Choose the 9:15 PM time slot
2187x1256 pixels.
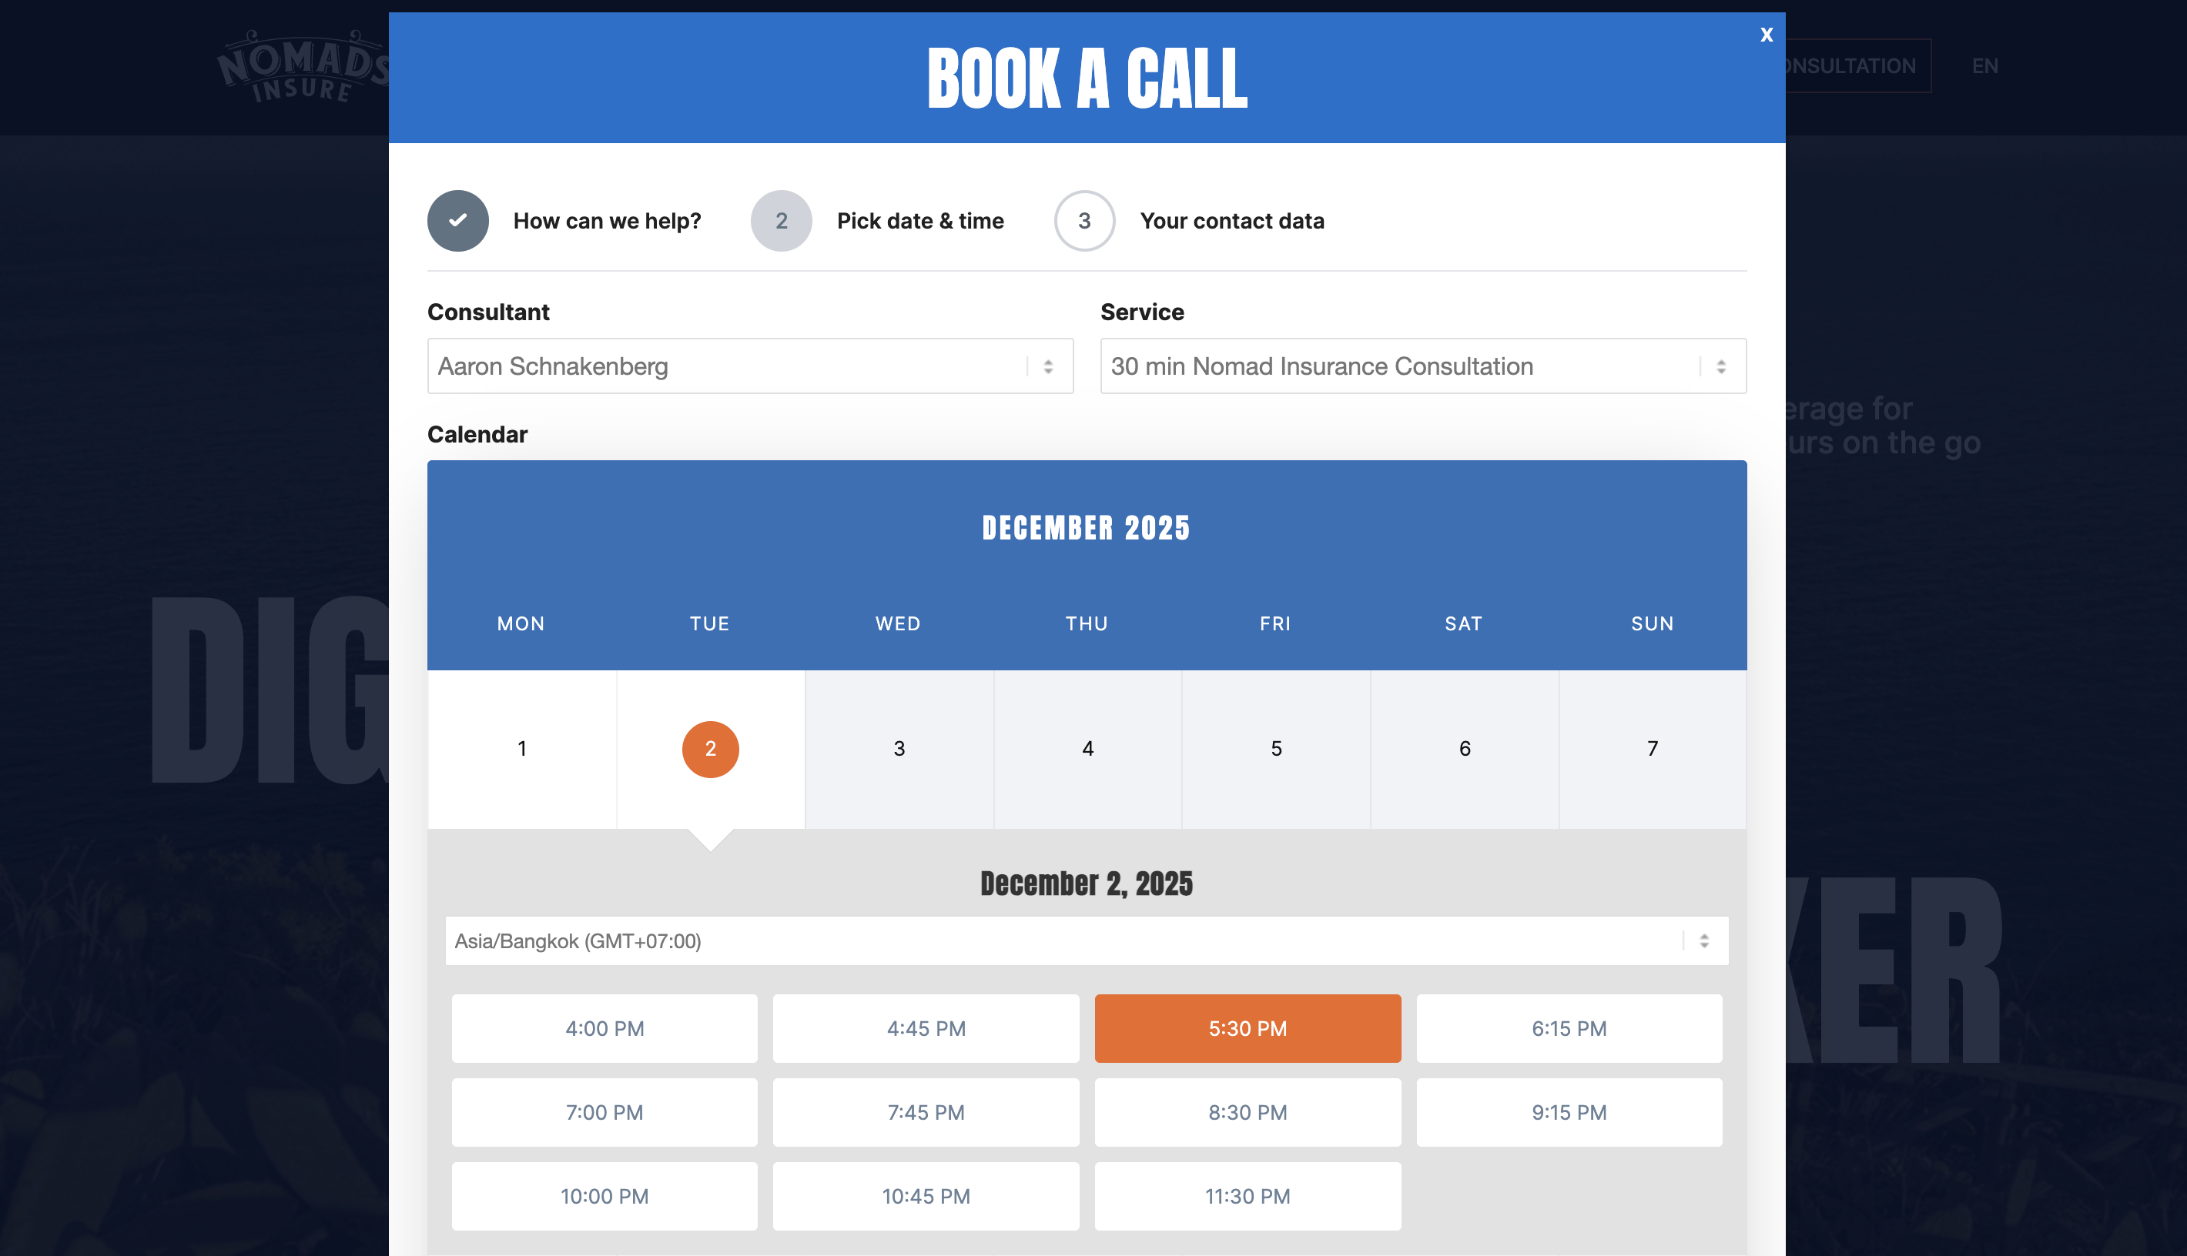point(1568,1112)
